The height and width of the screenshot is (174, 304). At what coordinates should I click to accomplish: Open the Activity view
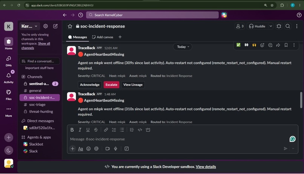[x=9, y=78]
